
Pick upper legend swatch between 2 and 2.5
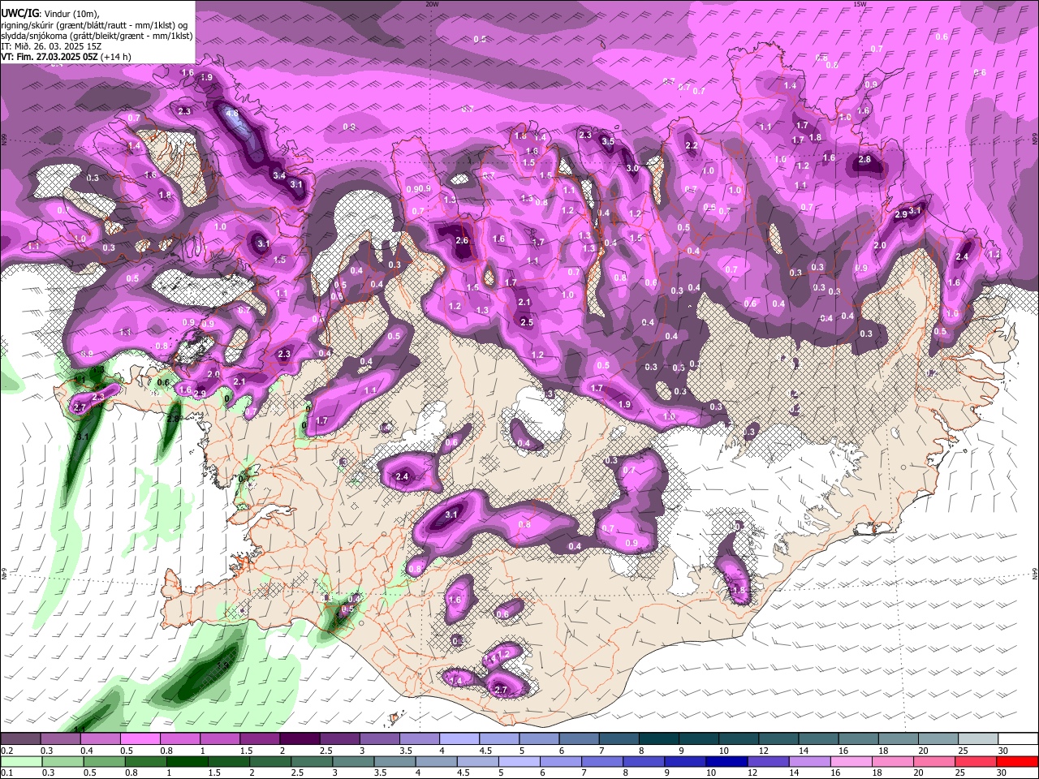coord(300,739)
